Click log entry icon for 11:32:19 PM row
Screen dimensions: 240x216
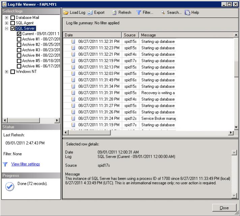pos(73,61)
